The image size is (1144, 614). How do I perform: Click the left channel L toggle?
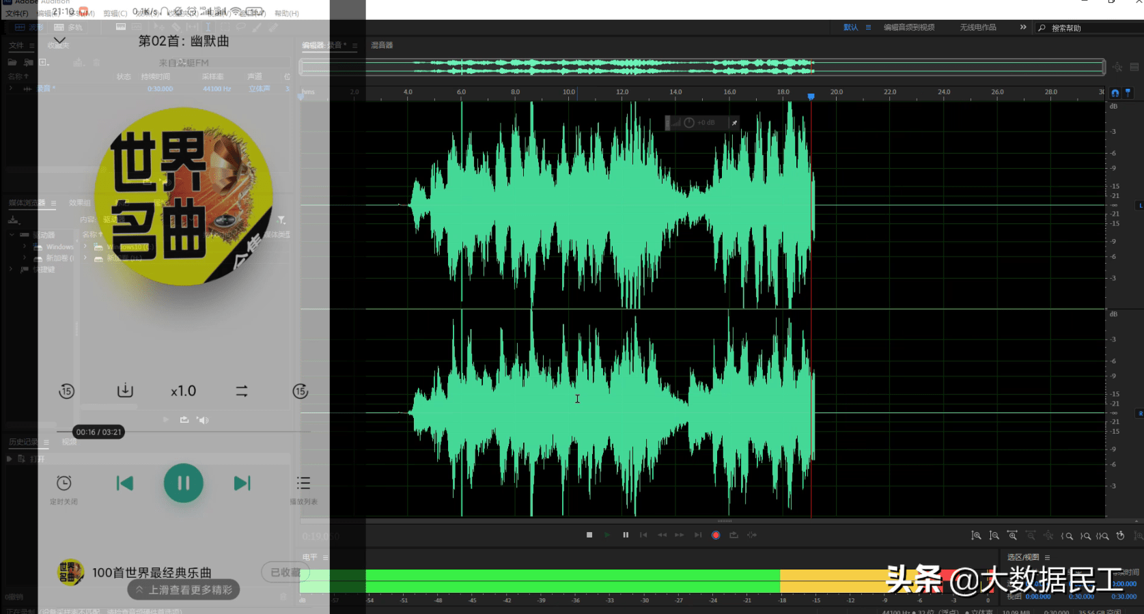tap(1140, 206)
